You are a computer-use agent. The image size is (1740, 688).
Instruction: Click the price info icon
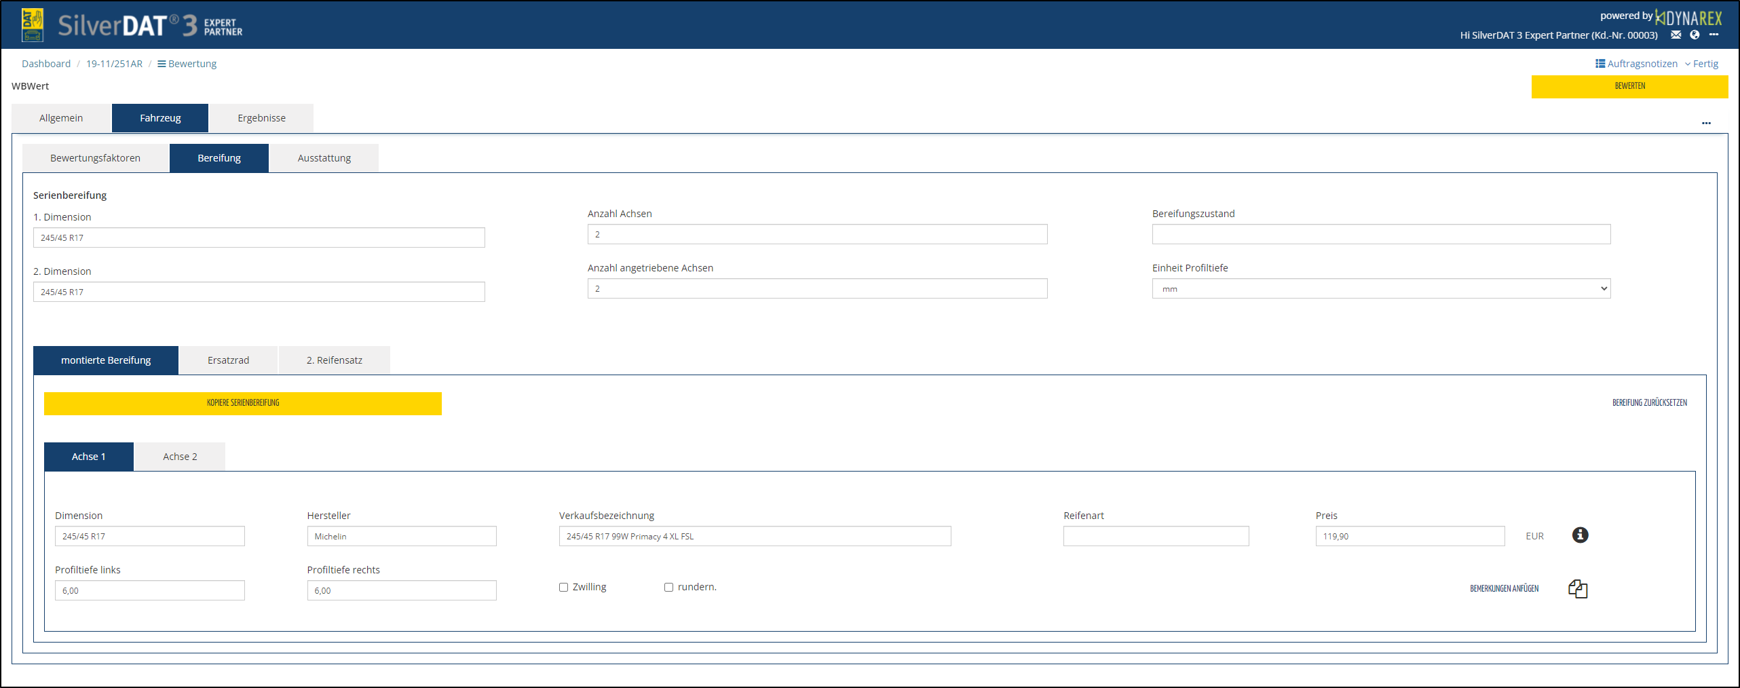coord(1580,535)
